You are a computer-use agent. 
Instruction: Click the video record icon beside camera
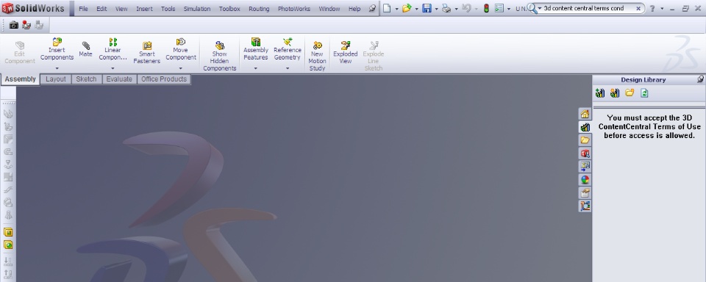click(x=26, y=26)
